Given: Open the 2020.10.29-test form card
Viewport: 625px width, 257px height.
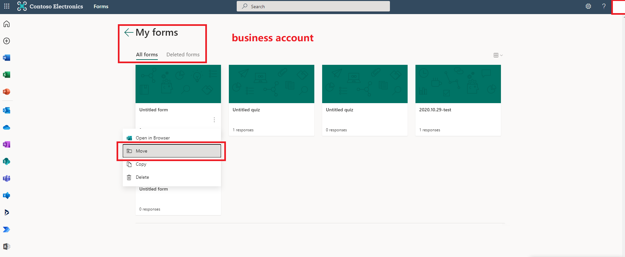Looking at the screenshot, I should (458, 100).
